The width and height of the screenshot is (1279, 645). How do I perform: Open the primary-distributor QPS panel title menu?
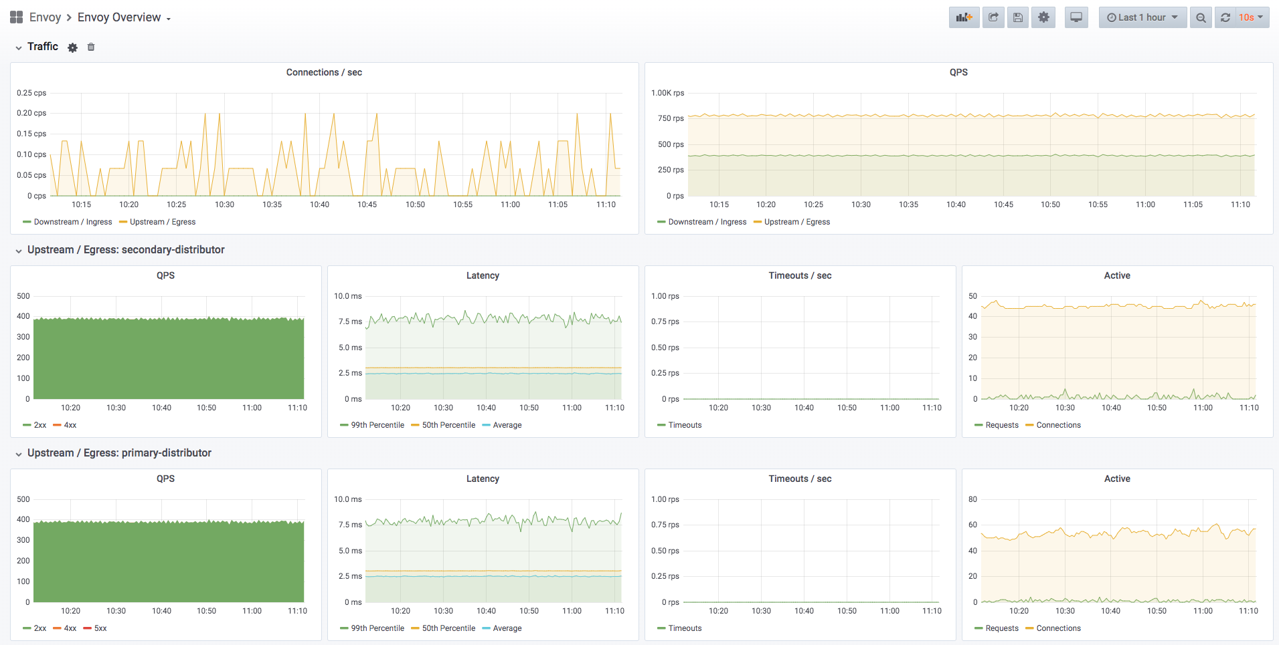tap(165, 479)
